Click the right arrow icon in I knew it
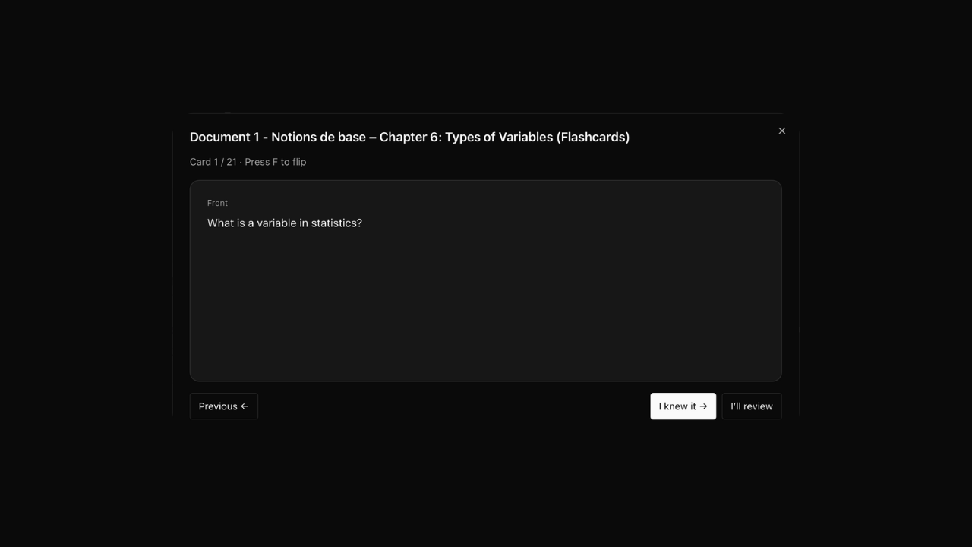Image resolution: width=972 pixels, height=547 pixels. (703, 406)
